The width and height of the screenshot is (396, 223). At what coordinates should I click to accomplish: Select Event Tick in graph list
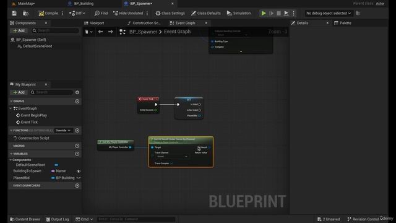[x=29, y=122]
